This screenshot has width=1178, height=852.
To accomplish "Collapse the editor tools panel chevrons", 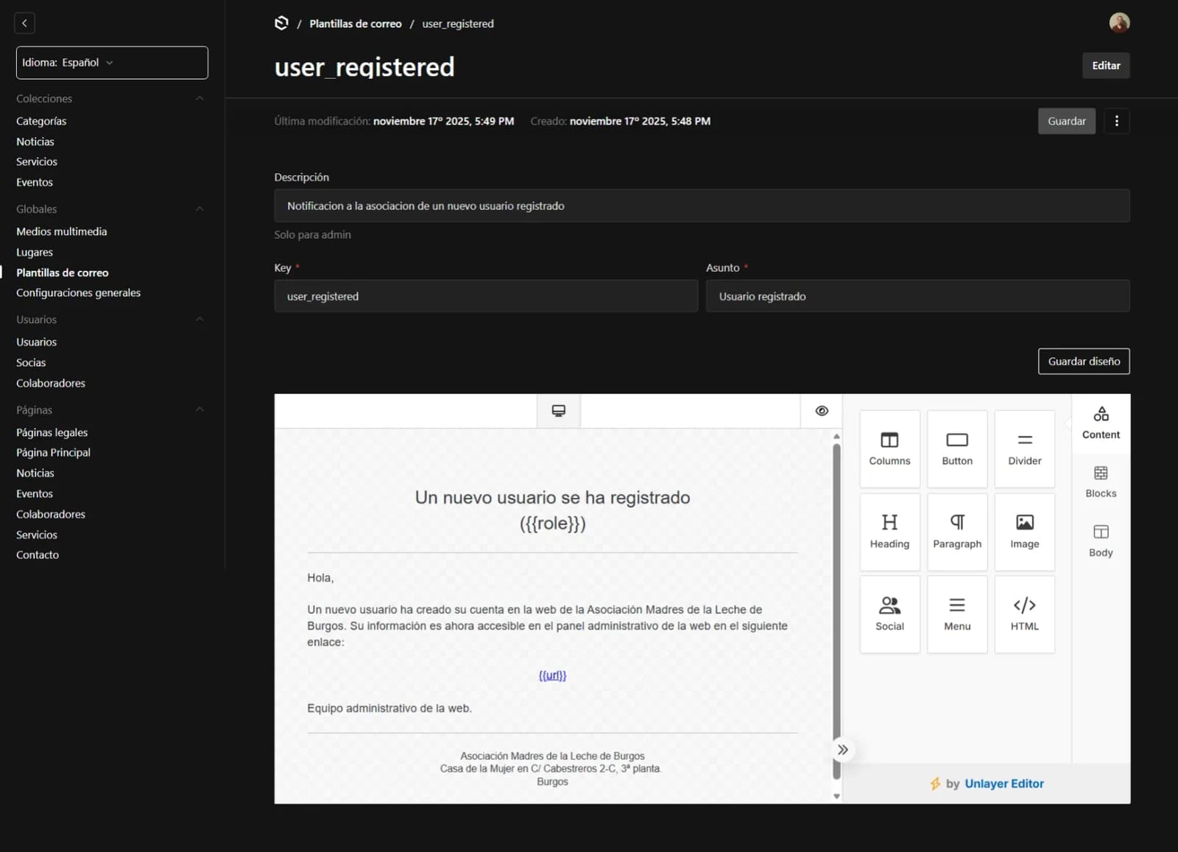I will [x=842, y=750].
